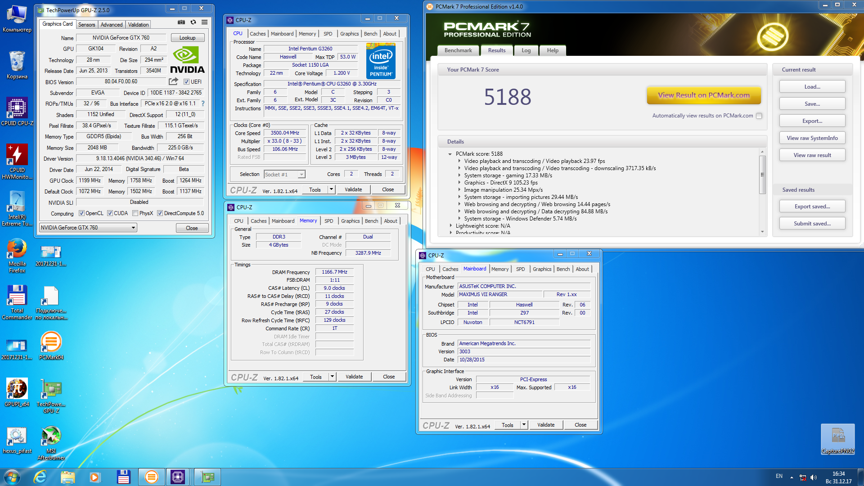Click the Windows Start button
This screenshot has height=486, width=864.
point(12,477)
